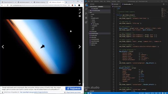
Task: Download the image from media viewer
Action: (x=80, y=80)
